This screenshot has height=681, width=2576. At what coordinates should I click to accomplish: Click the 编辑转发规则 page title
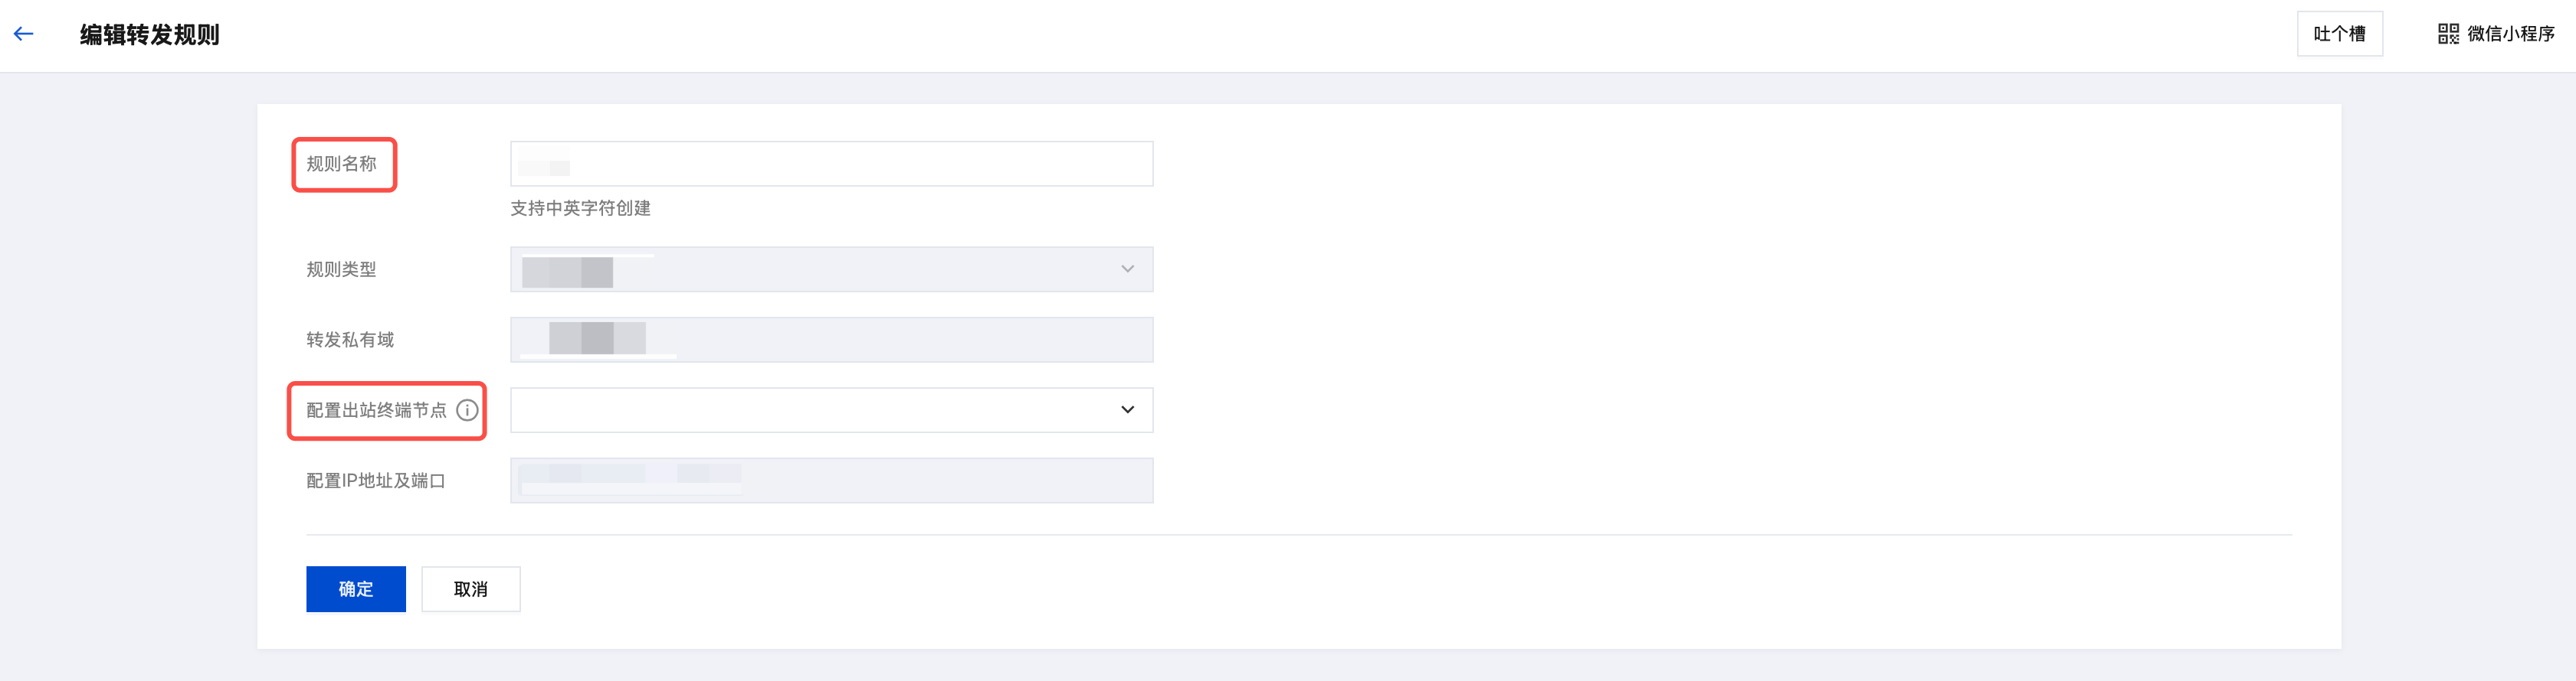150,35
